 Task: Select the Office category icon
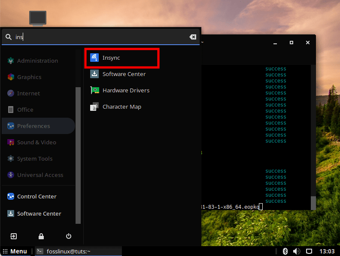[x=11, y=110]
